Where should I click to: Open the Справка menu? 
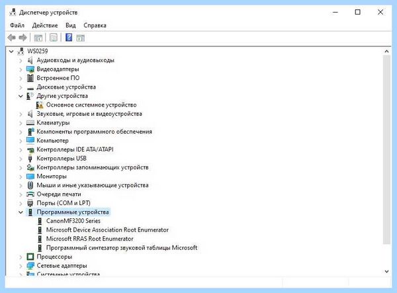tap(95, 25)
